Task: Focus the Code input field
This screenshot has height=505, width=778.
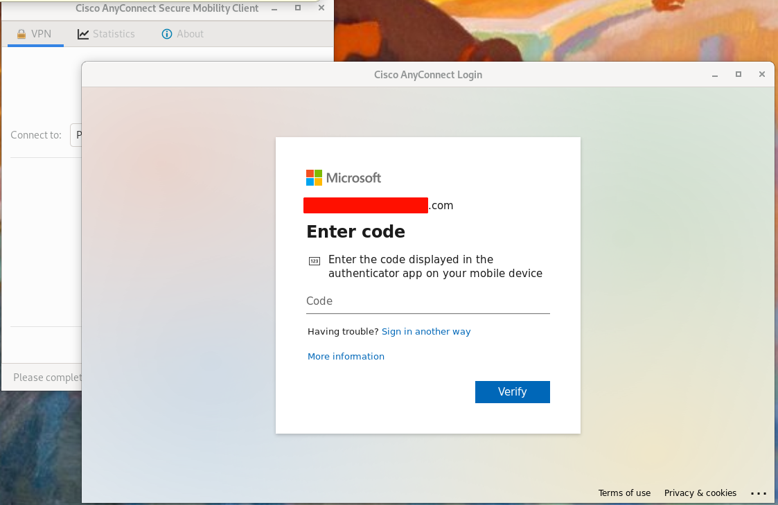Action: [x=427, y=301]
